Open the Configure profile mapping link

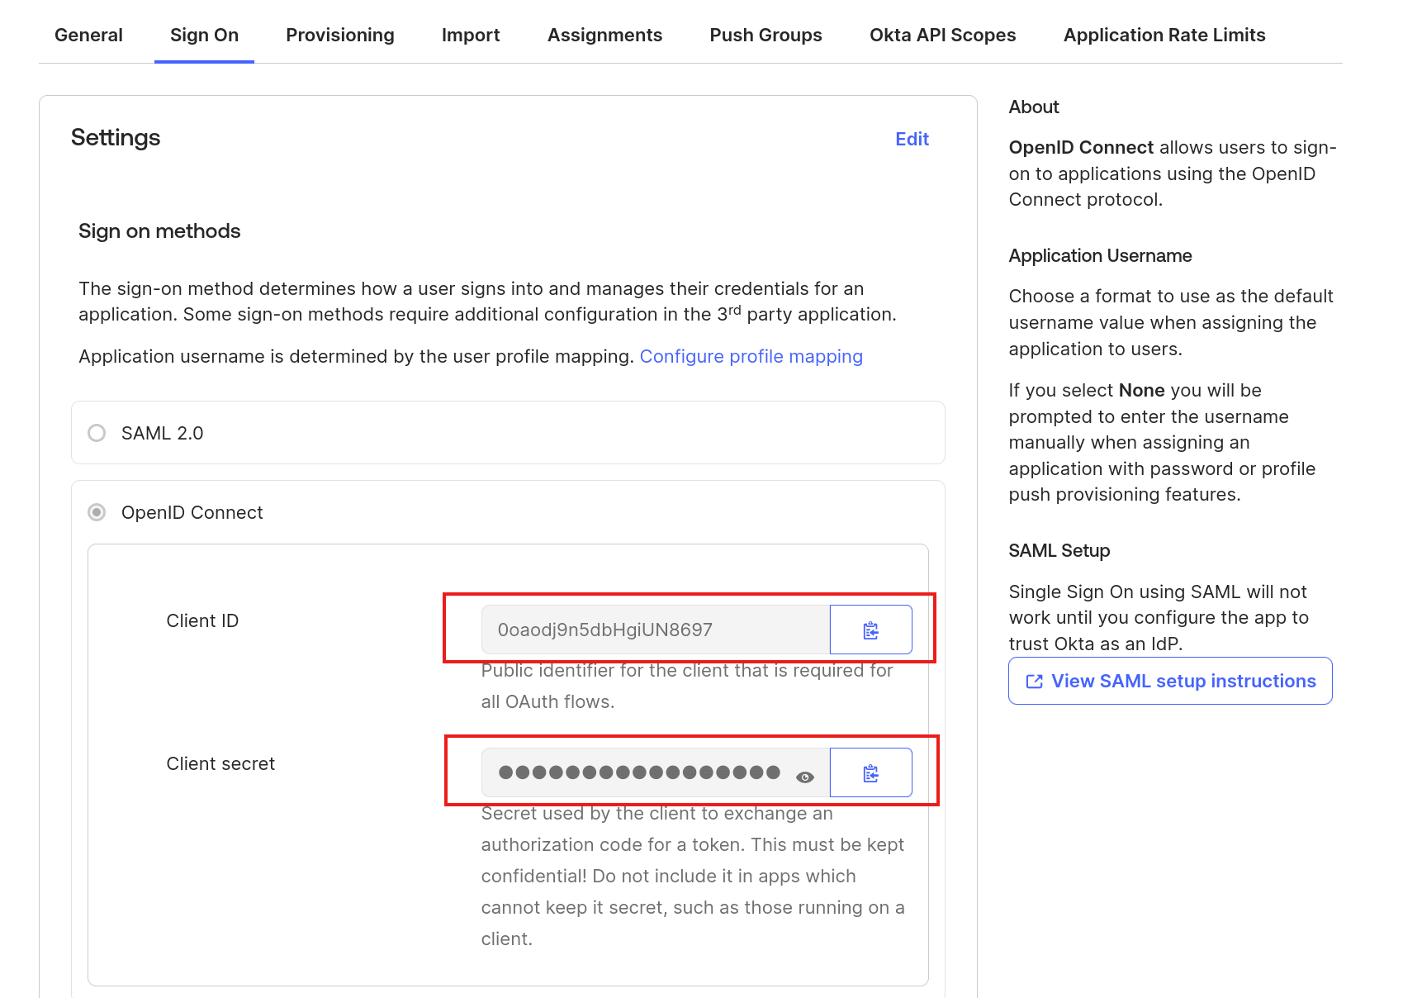(x=751, y=356)
